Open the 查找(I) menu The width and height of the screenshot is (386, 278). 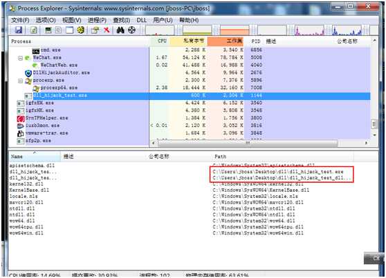coord(121,20)
